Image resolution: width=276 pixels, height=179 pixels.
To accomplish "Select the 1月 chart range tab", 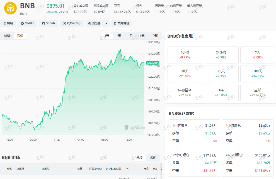I will (130, 36).
